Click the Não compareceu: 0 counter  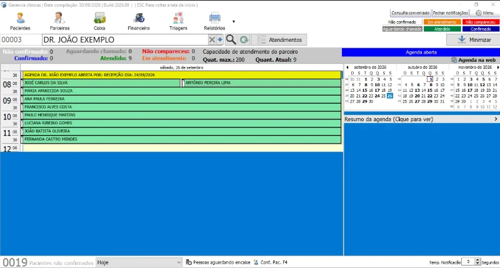(168, 51)
